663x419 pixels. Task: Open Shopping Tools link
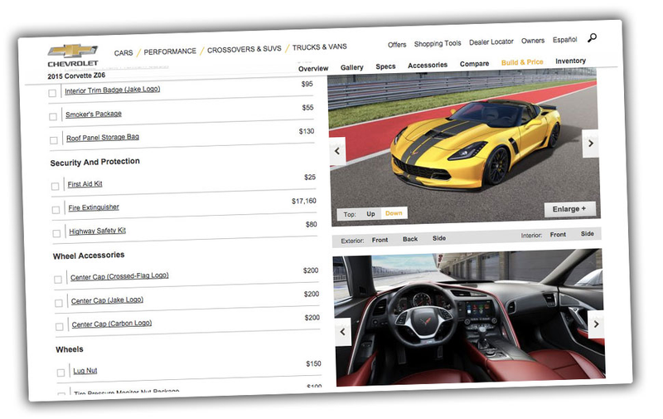pyautogui.click(x=438, y=44)
